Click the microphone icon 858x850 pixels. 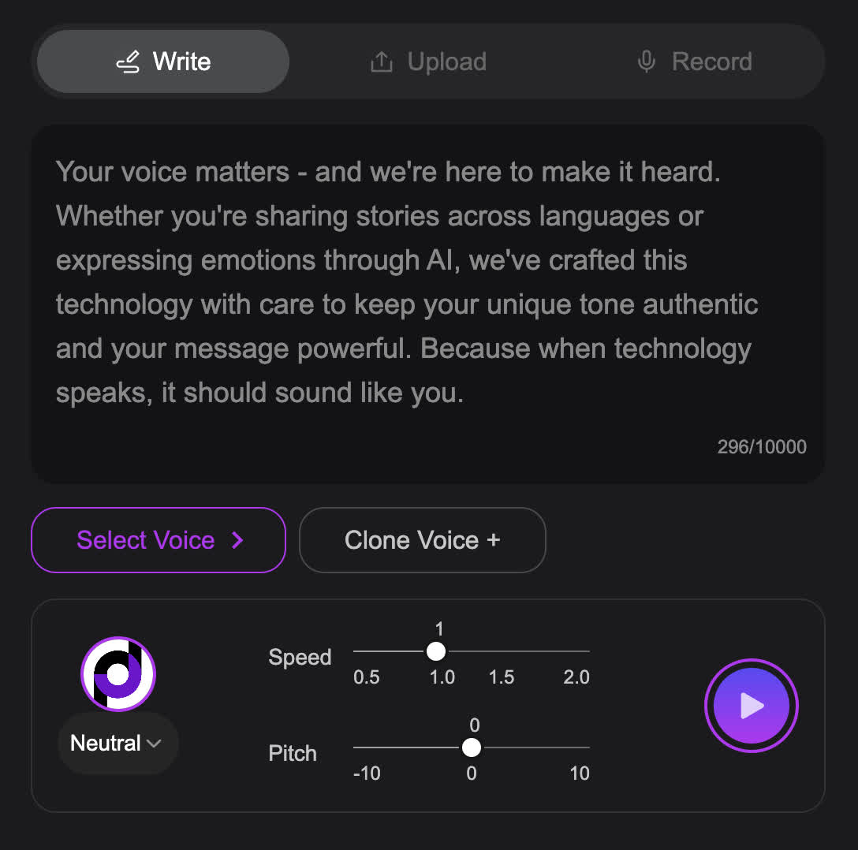(x=647, y=62)
